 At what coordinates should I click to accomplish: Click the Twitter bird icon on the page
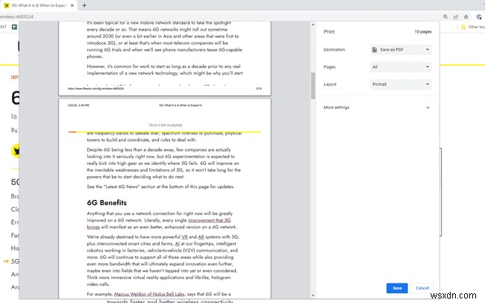[16, 151]
